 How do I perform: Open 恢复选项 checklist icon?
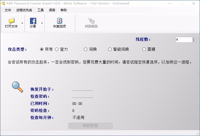59,21
